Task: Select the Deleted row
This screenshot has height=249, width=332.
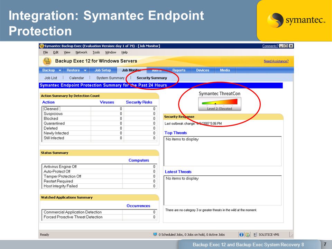Action: click(99, 128)
